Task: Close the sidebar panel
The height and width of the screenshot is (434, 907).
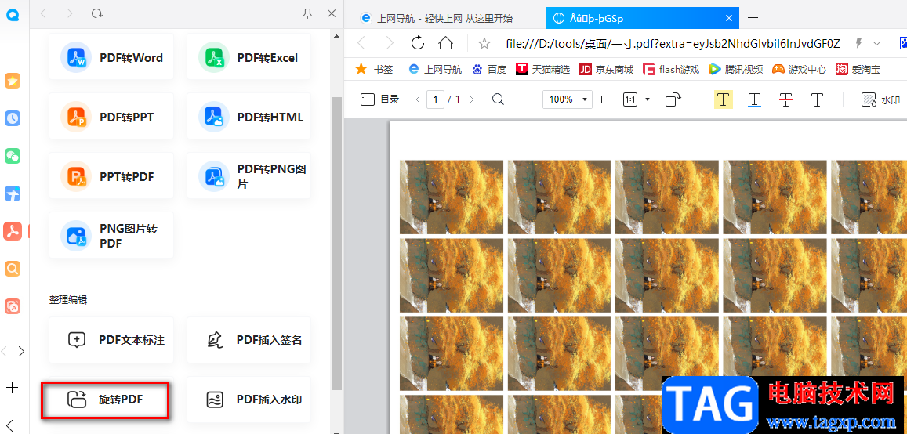Action: click(332, 13)
